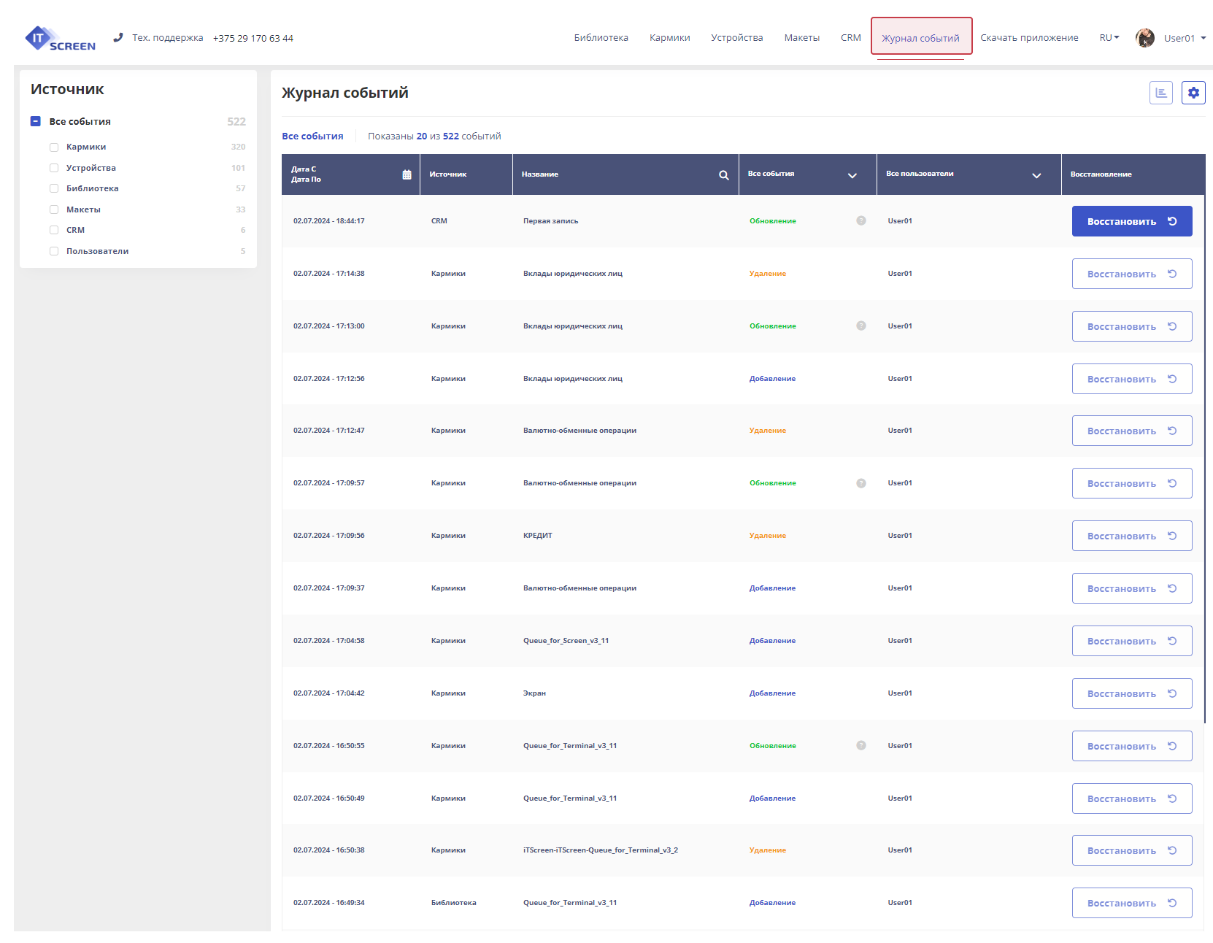Click the Восстановление column header
Image resolution: width=1213 pixels, height=943 pixels.
(1101, 174)
